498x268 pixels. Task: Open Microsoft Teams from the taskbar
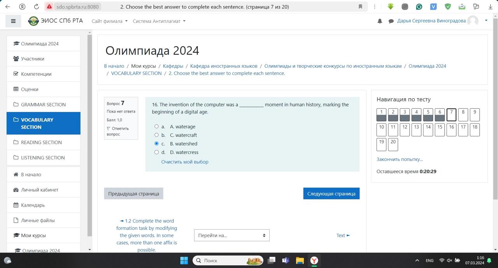pyautogui.click(x=286, y=260)
